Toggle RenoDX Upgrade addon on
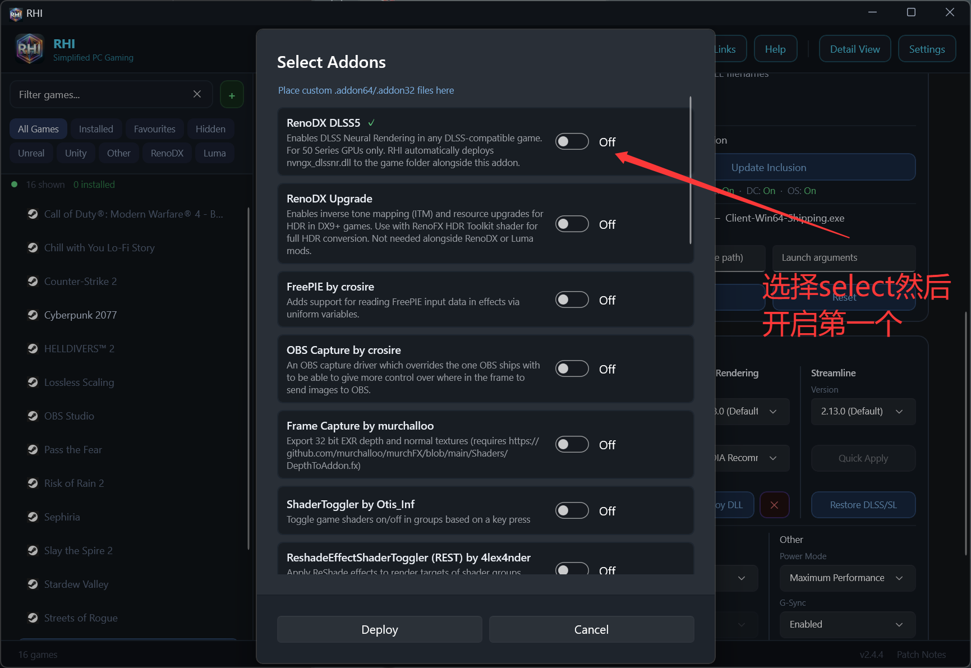 pos(572,224)
